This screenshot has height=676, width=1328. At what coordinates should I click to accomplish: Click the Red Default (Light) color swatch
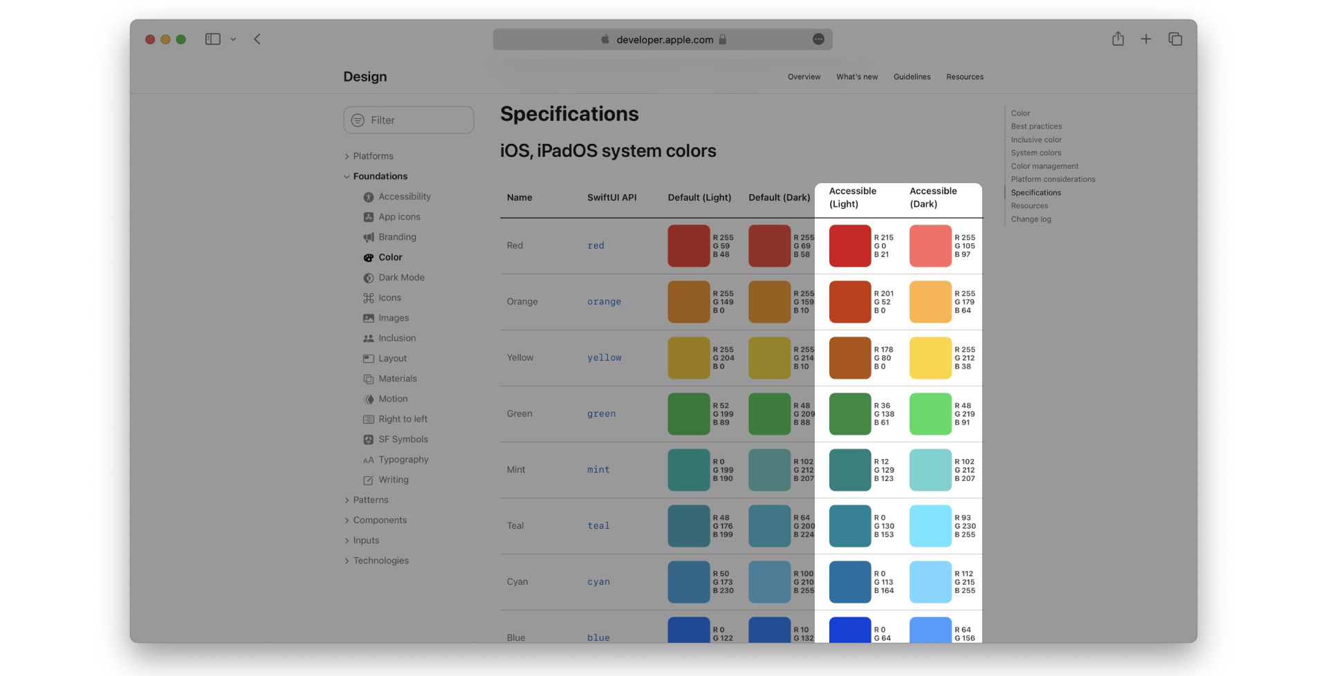(x=689, y=245)
